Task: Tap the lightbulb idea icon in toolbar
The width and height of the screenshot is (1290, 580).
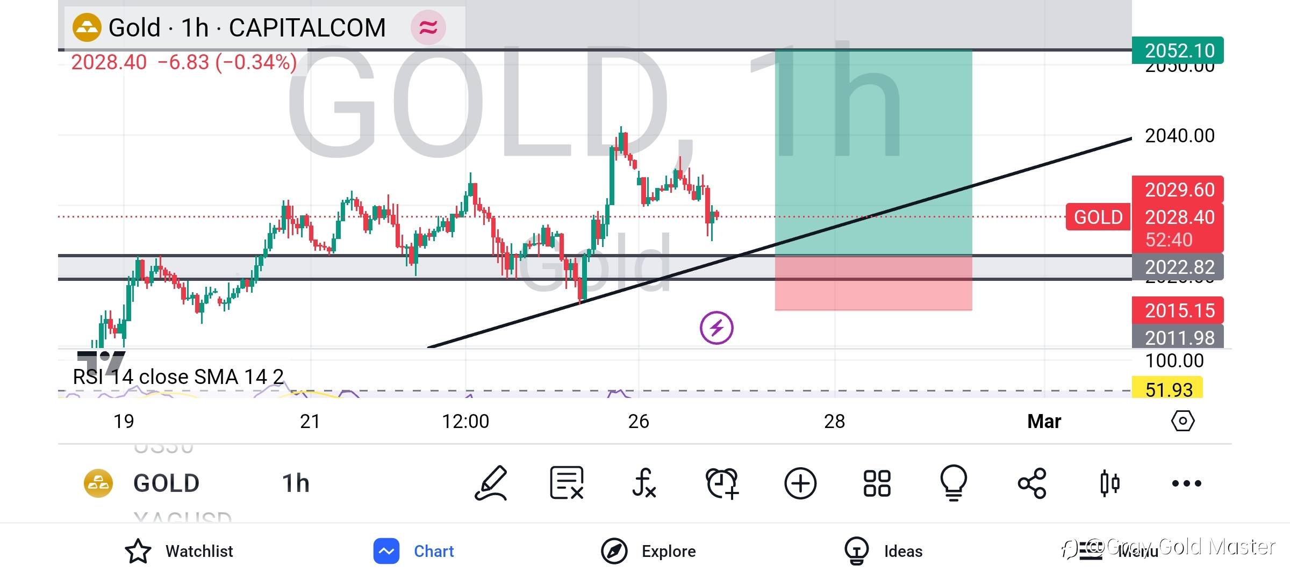Action: click(x=954, y=483)
